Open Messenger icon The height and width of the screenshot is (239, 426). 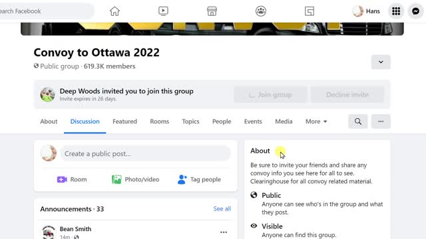[415, 11]
